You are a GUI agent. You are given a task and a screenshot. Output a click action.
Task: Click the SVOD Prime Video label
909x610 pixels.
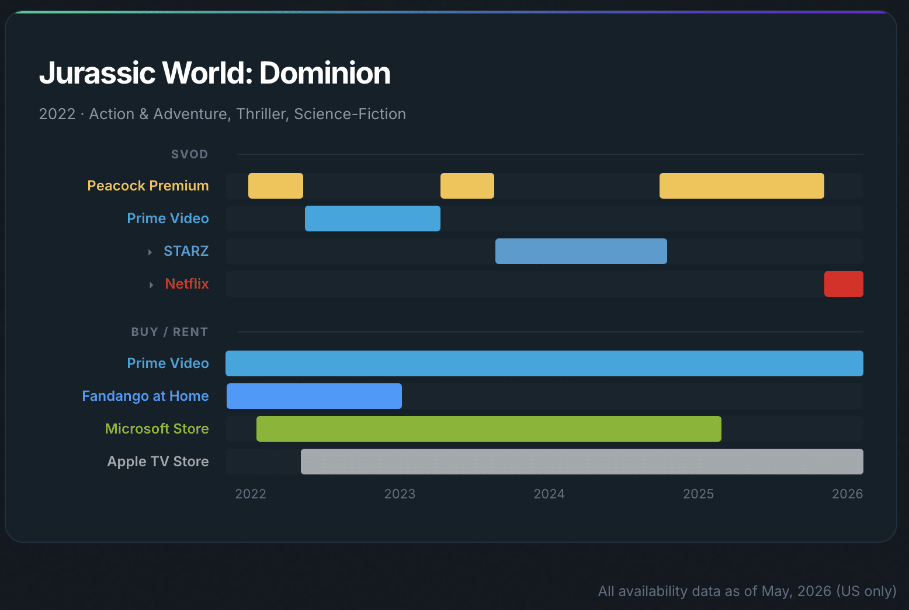168,219
